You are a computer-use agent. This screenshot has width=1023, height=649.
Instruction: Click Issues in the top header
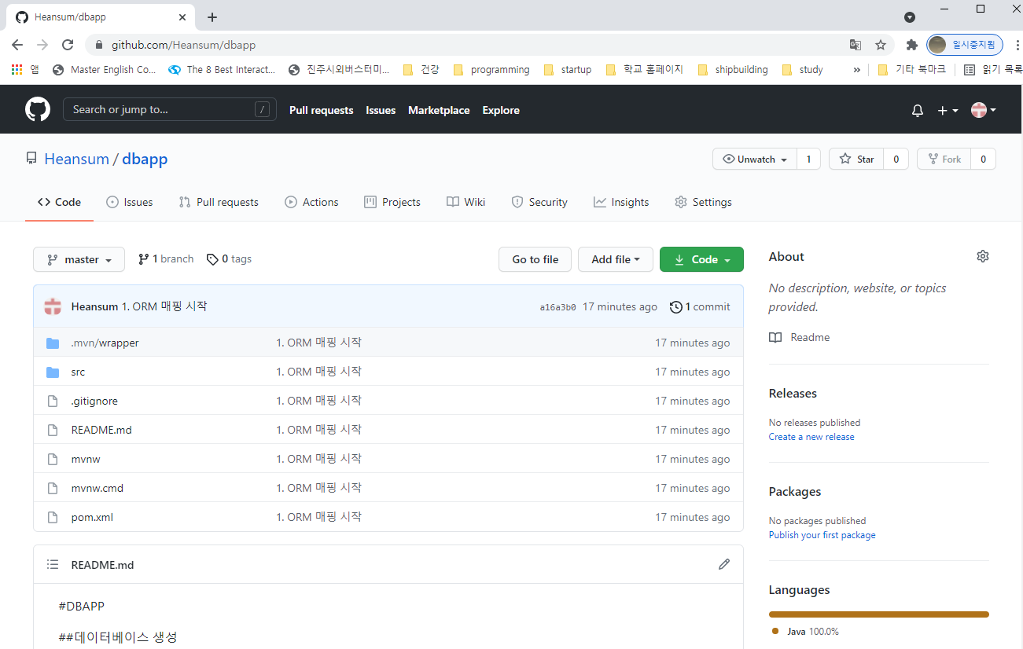coord(381,110)
